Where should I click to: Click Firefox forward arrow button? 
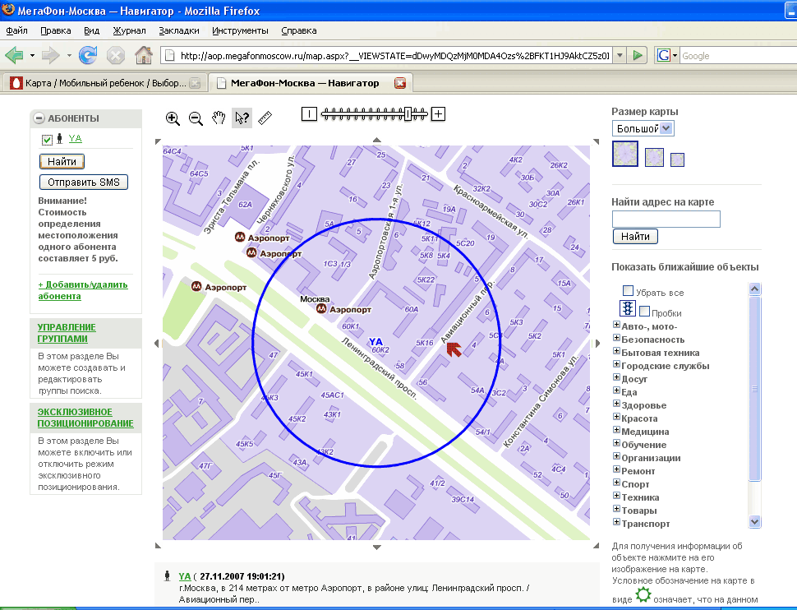[x=50, y=55]
